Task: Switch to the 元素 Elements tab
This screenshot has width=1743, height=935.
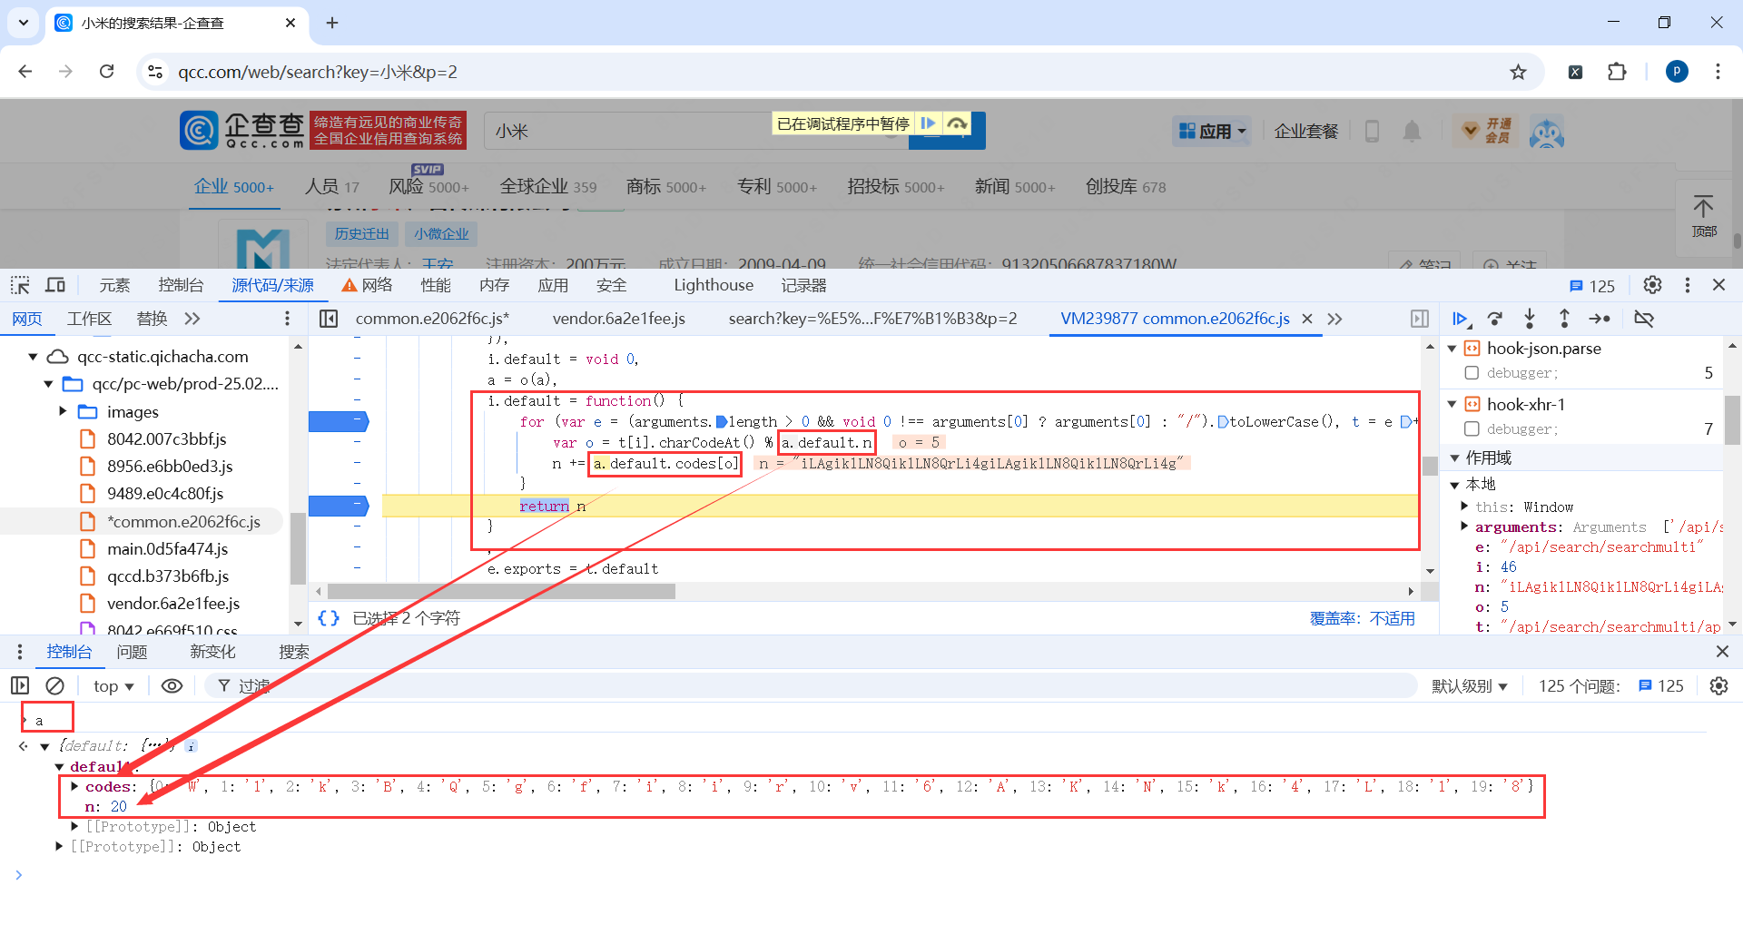Action: click(x=114, y=285)
